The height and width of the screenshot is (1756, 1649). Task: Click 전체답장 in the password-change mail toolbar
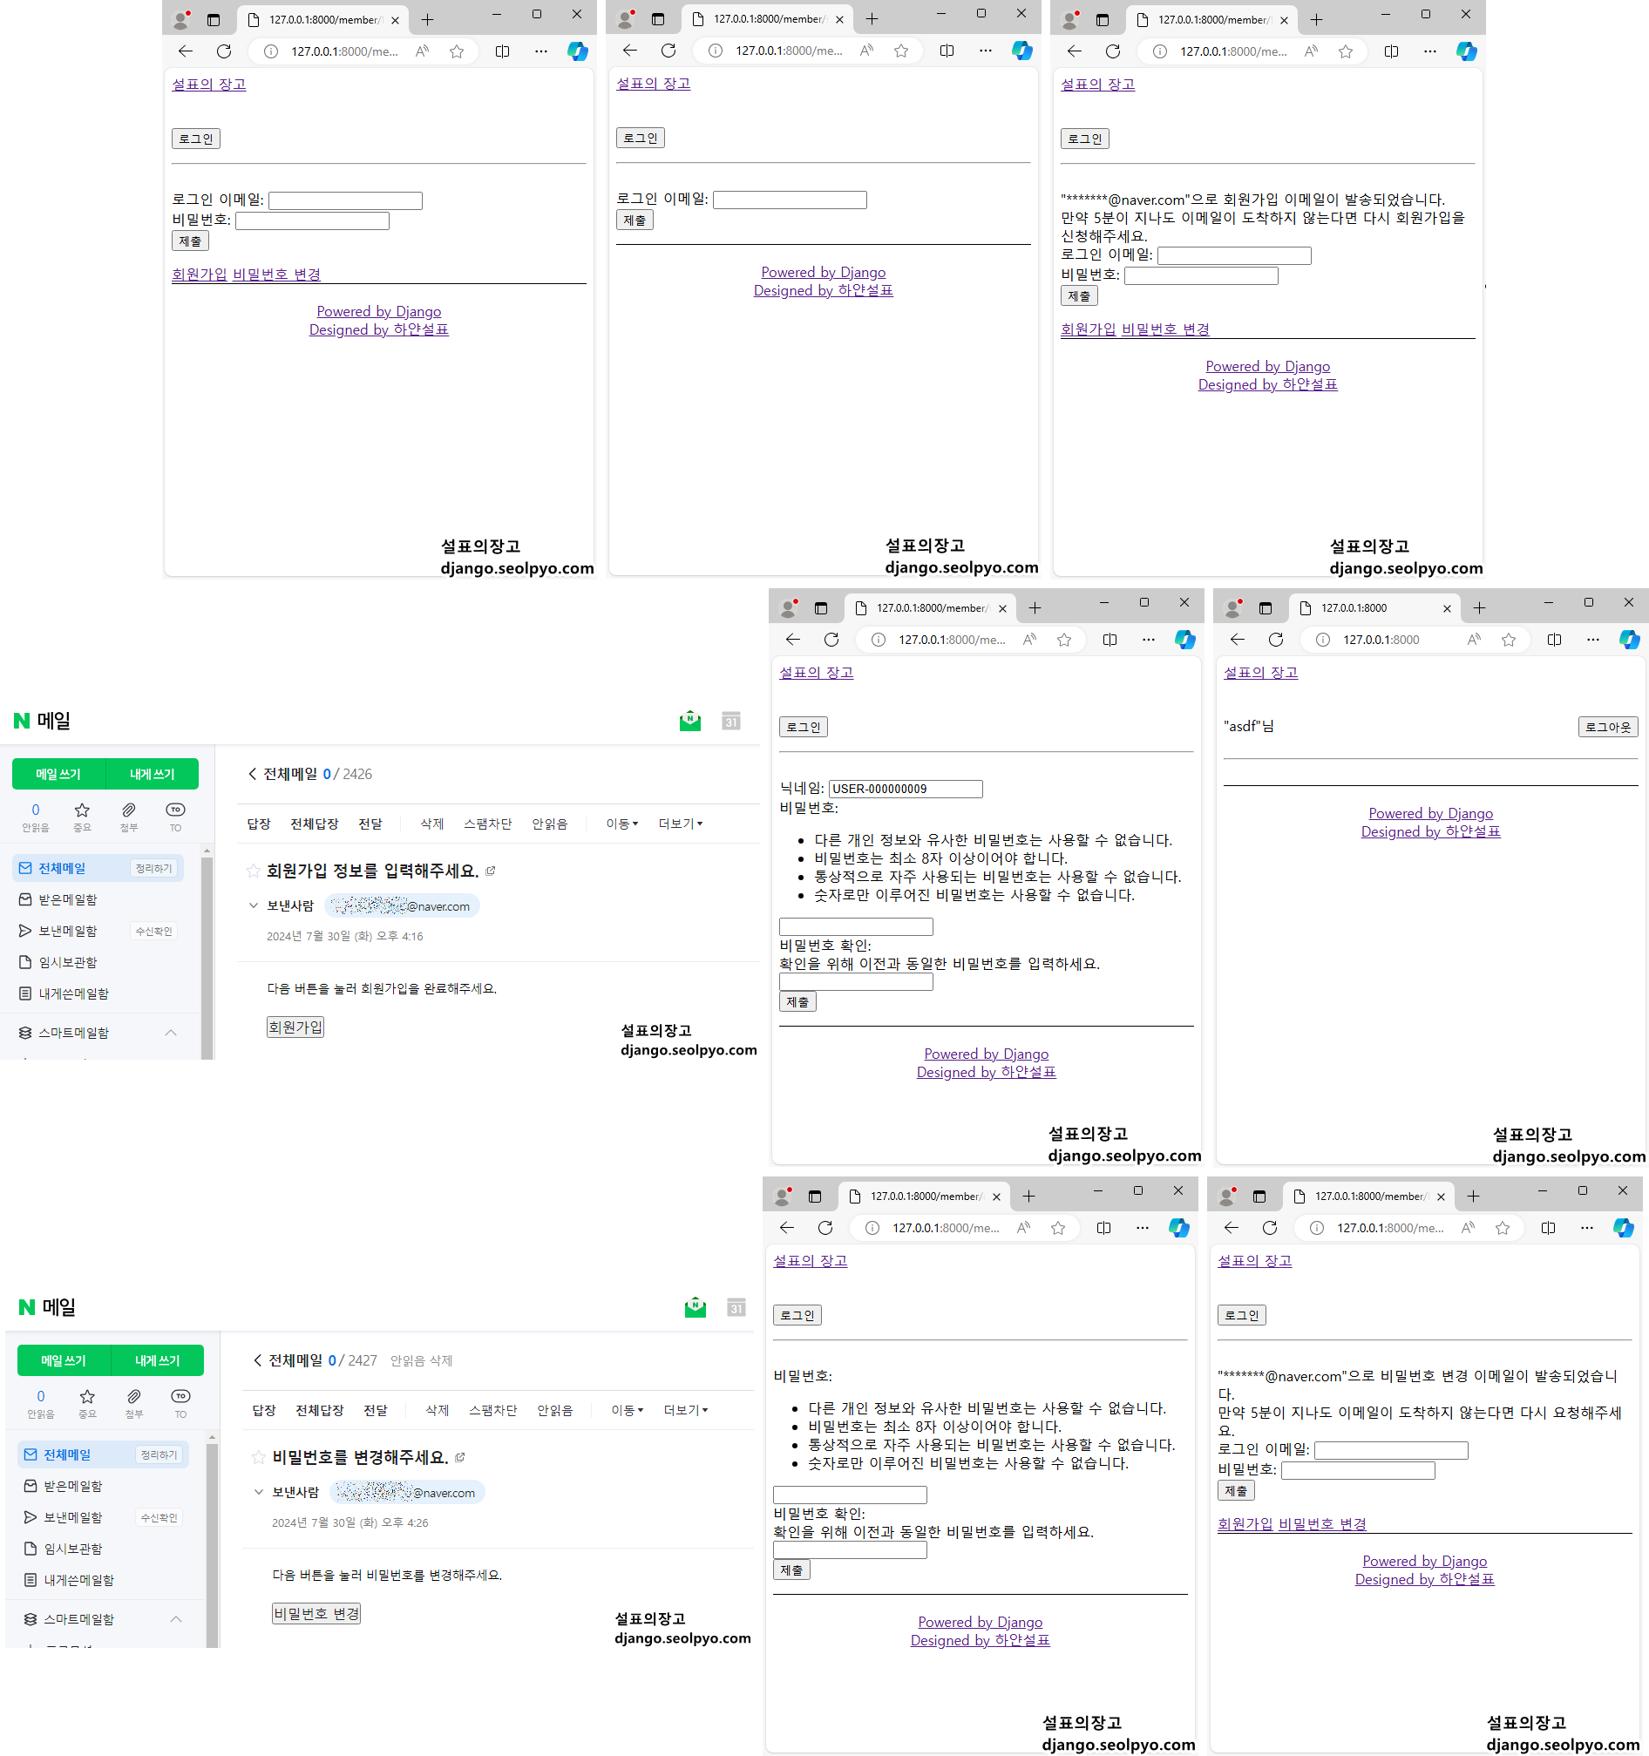(320, 1410)
